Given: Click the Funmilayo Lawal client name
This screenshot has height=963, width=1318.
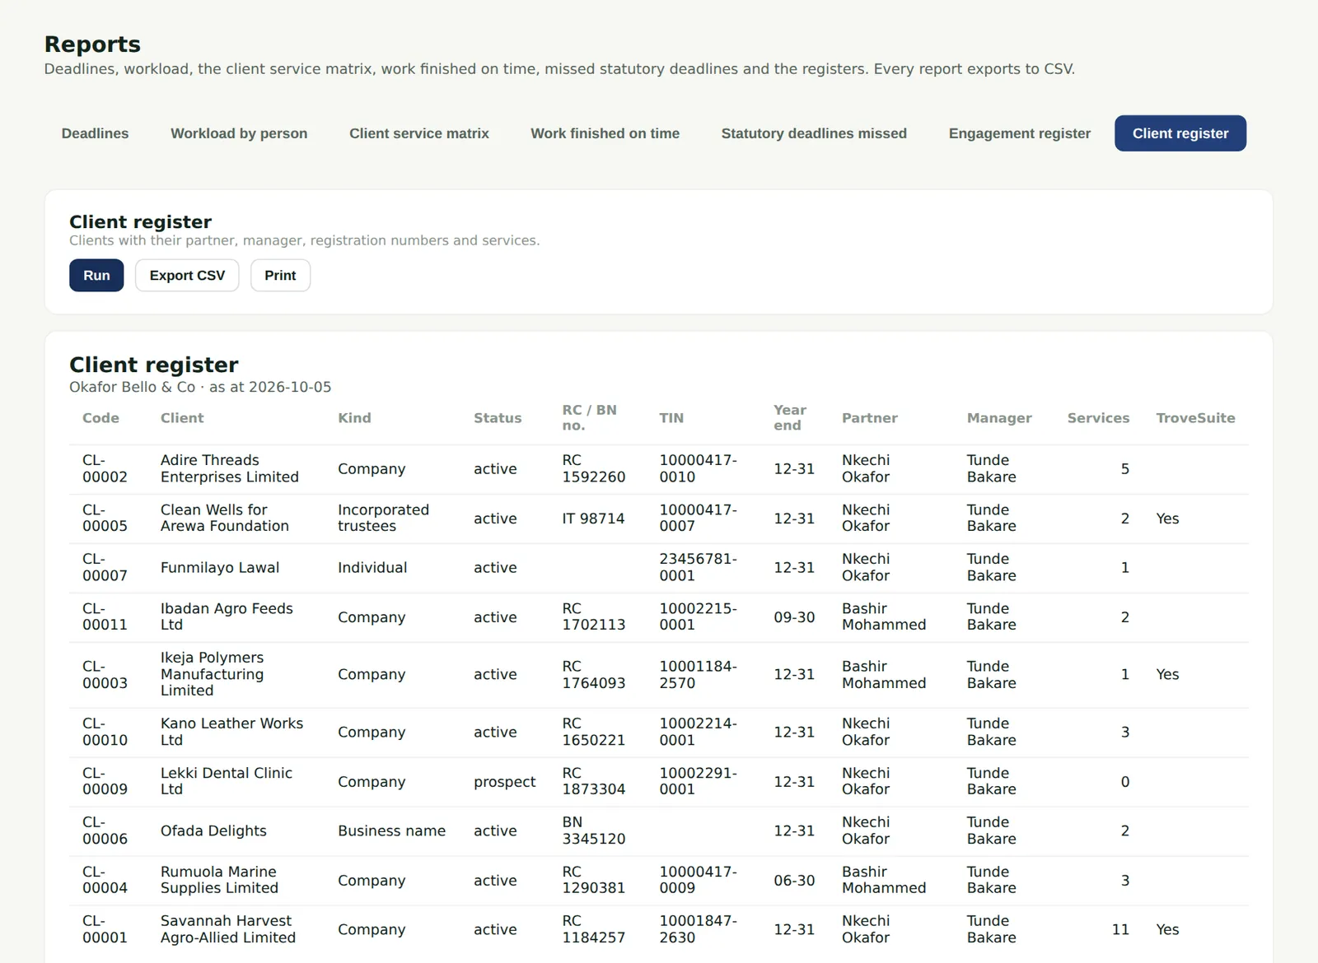Looking at the screenshot, I should [x=220, y=568].
